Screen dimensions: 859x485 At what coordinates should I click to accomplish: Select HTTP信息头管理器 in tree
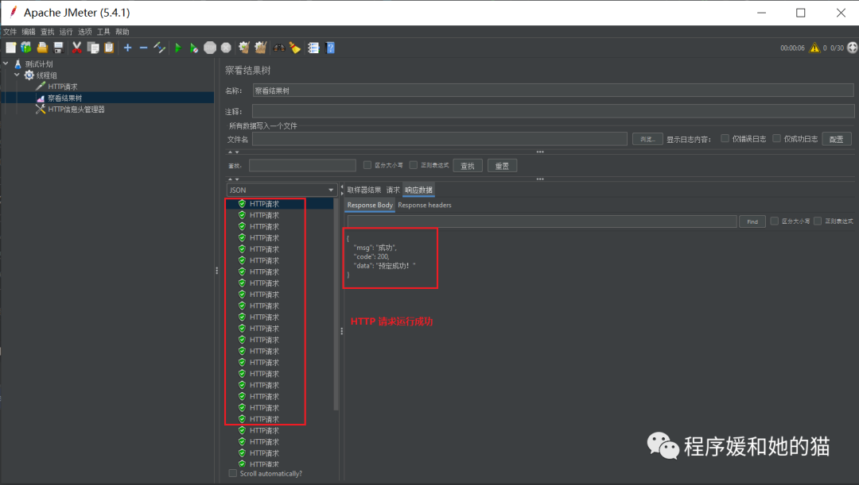click(70, 110)
